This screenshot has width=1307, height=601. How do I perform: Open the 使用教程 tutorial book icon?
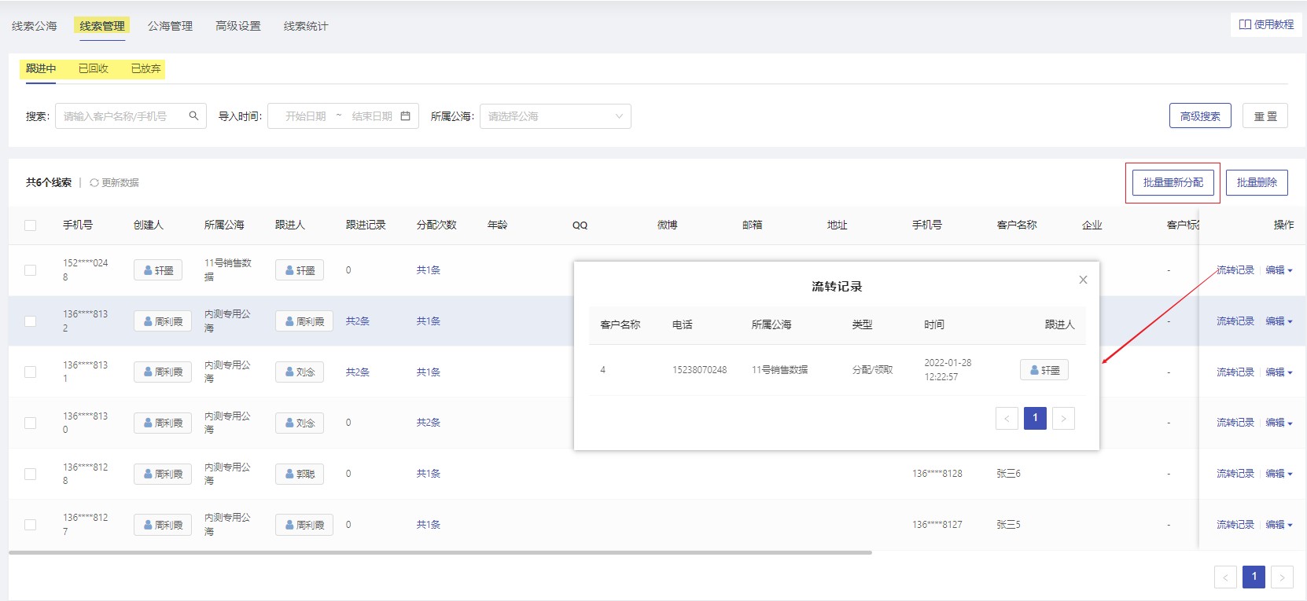pyautogui.click(x=1245, y=24)
